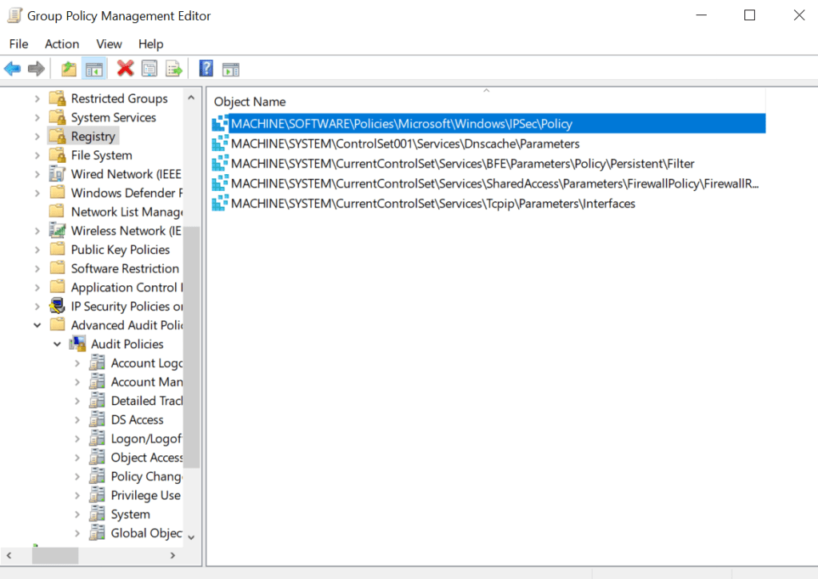Viewport: 818px width, 579px height.
Task: Click the Object Name column header
Action: point(249,101)
